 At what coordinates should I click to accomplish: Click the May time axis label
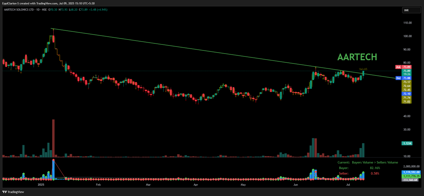point(243,184)
